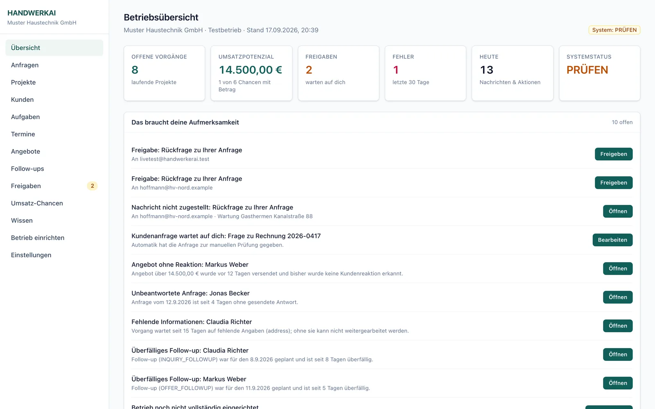Go to Follow-ups section
This screenshot has height=409, width=655.
pyautogui.click(x=54, y=169)
